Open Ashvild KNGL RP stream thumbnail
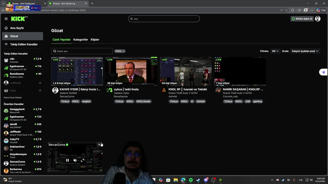The image size is (328, 184). click(x=186, y=71)
